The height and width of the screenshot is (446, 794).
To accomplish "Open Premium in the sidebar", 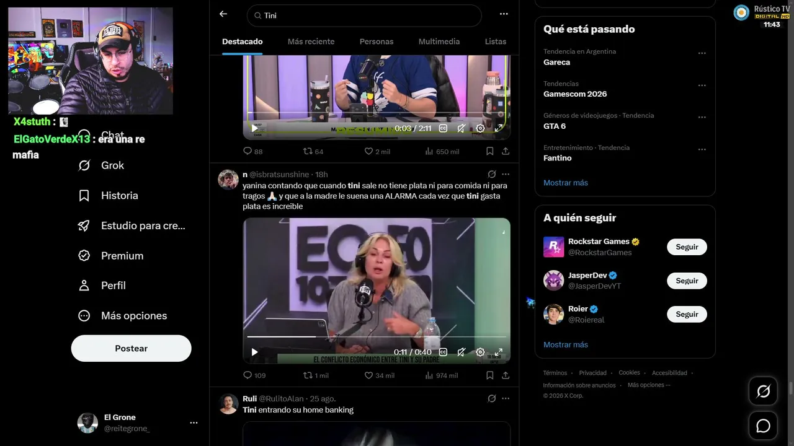I will (x=110, y=255).
